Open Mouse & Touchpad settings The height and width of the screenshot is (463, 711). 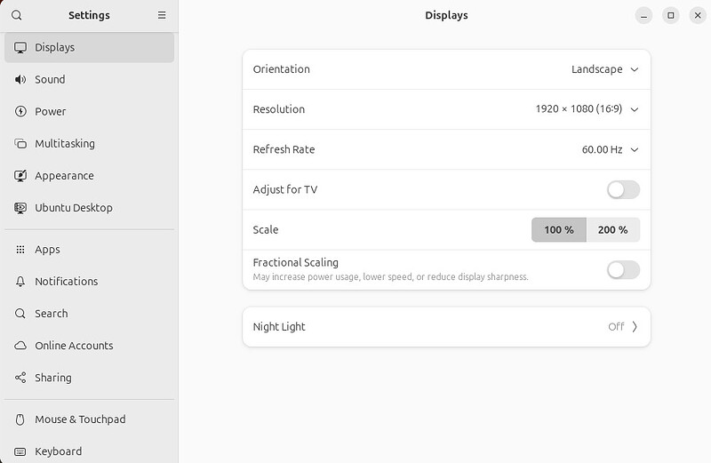79,419
